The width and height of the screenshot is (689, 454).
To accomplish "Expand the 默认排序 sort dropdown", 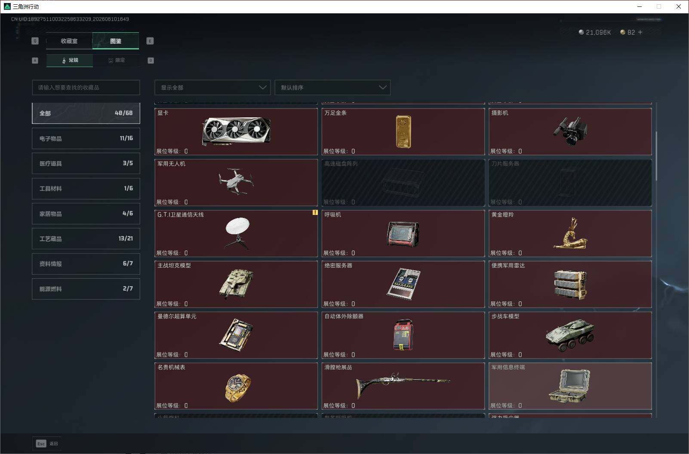I will coord(332,87).
